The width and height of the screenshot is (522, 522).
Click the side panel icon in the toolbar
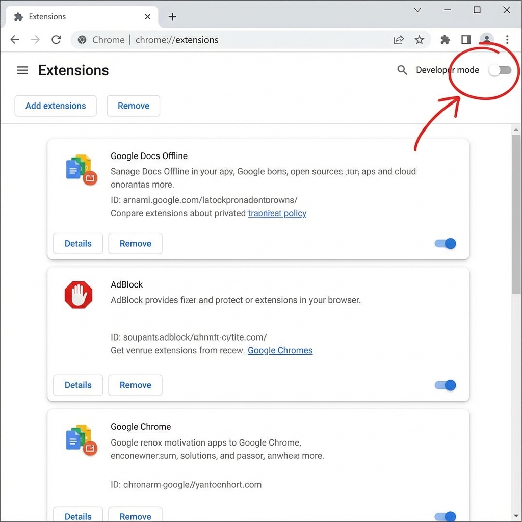click(465, 39)
